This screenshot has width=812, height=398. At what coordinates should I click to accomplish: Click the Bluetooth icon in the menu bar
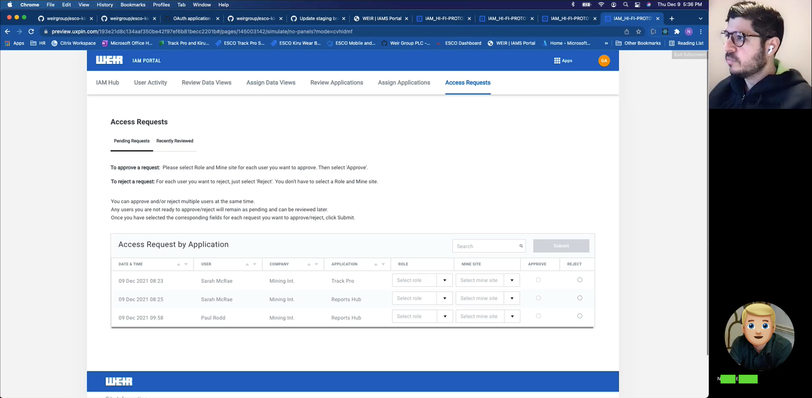(x=573, y=5)
